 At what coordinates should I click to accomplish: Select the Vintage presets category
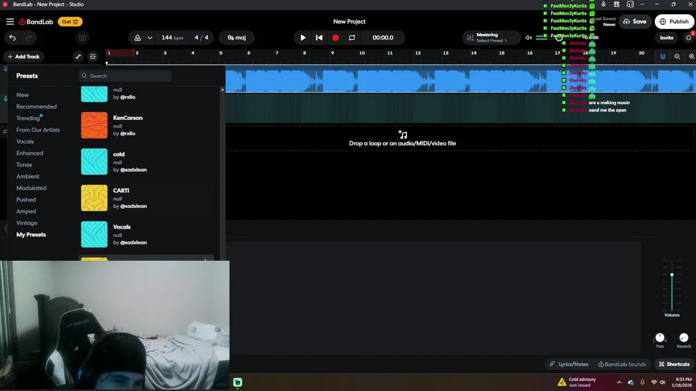click(x=27, y=223)
